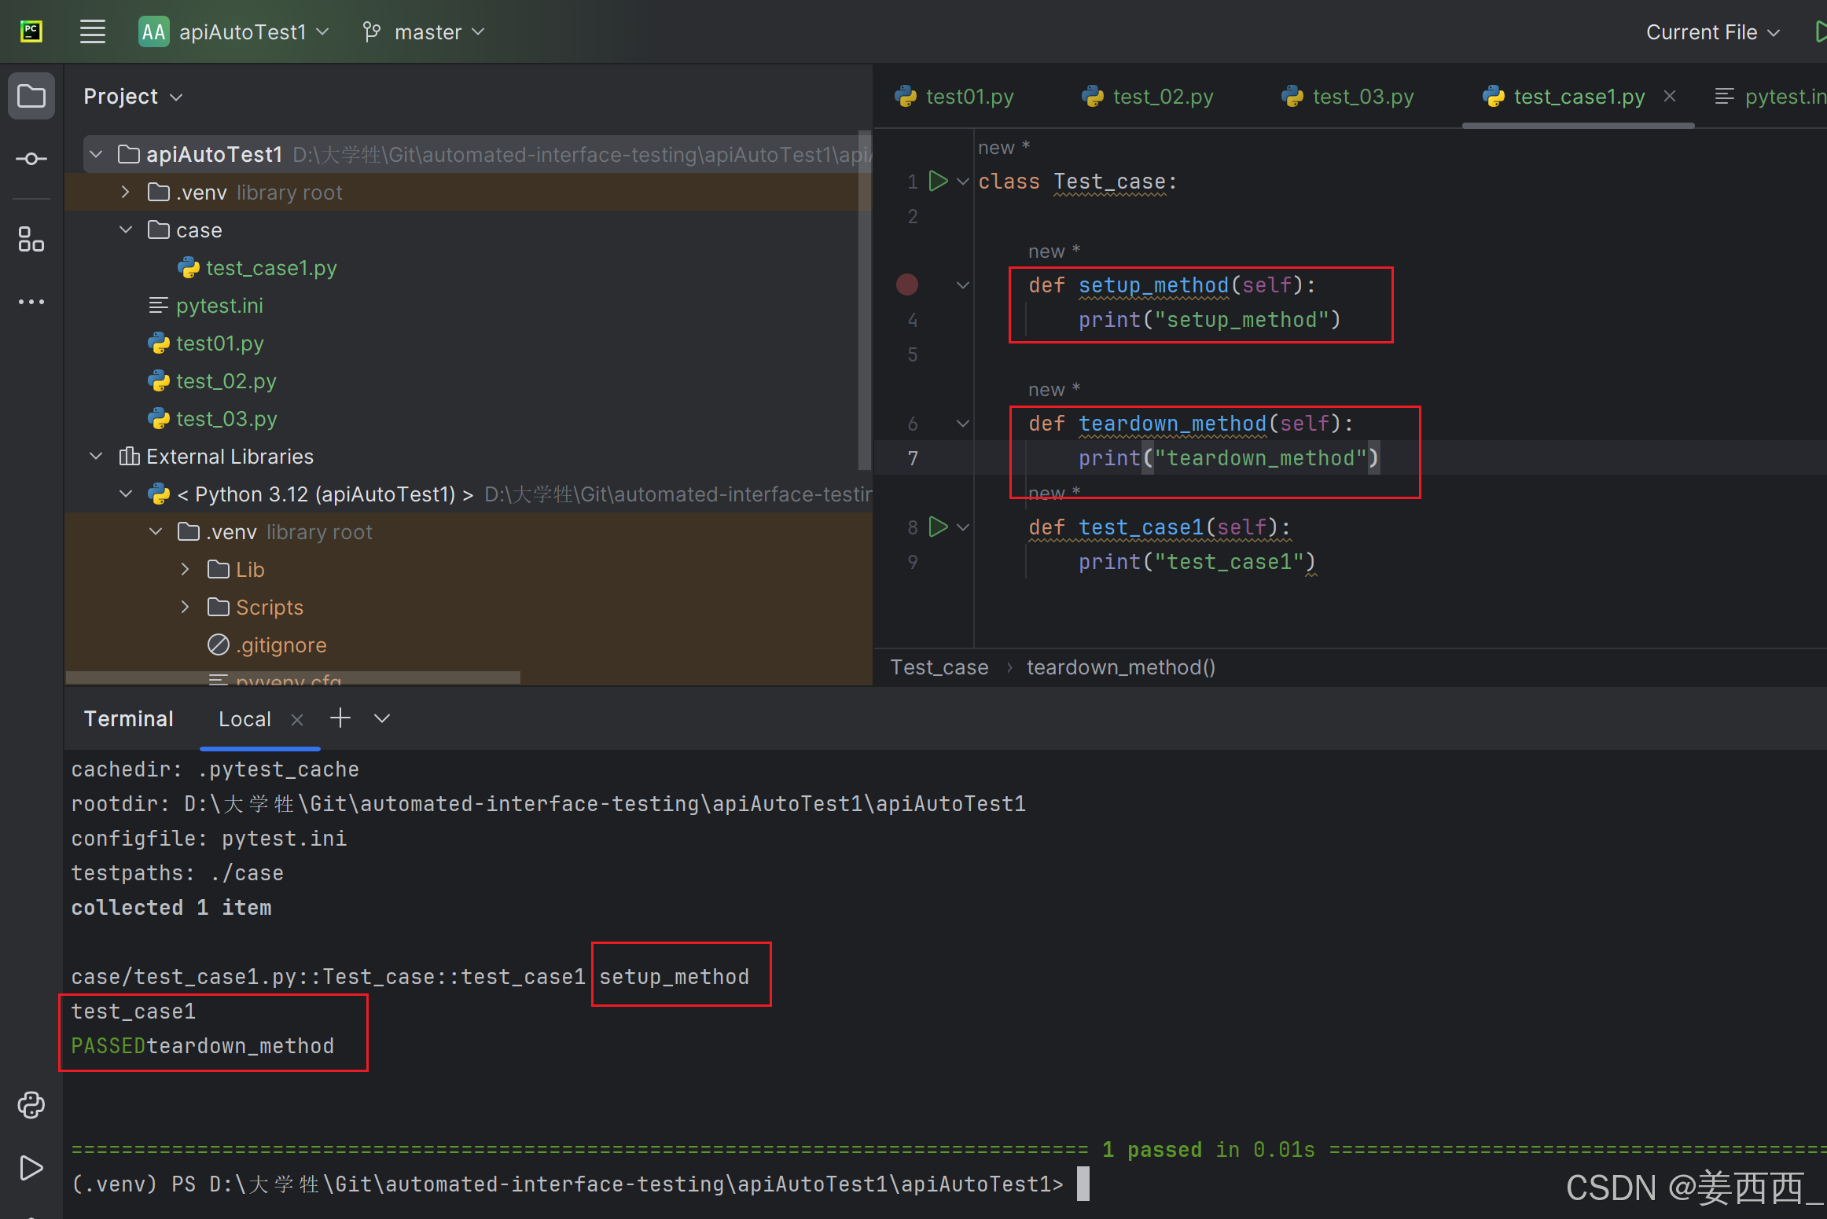The height and width of the screenshot is (1219, 1827).
Task: Click teardown_method() in editor breadcrumb
Action: (1121, 667)
